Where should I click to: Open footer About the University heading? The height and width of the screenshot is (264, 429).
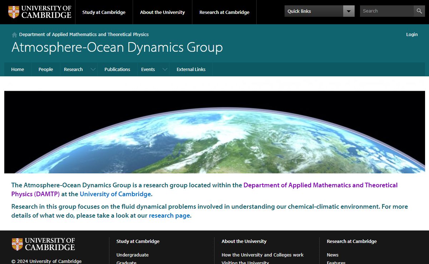244,242
